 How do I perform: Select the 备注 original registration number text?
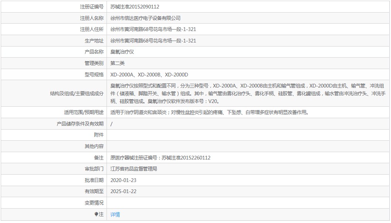pos(160,158)
